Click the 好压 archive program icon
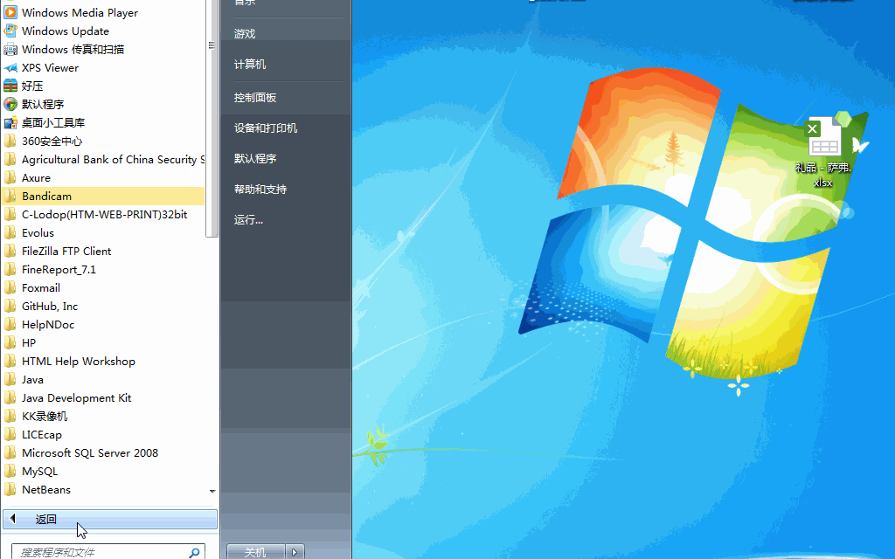 click(10, 86)
